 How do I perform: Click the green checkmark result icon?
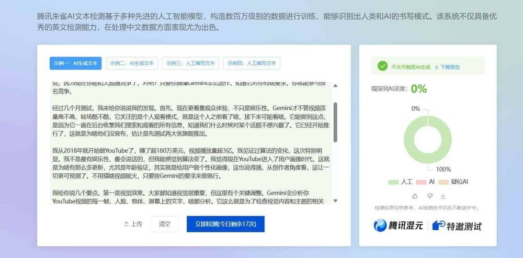383,66
